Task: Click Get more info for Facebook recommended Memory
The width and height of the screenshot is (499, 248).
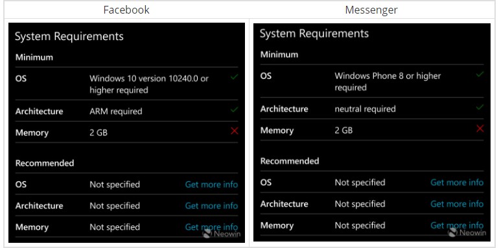Action: [211, 227]
